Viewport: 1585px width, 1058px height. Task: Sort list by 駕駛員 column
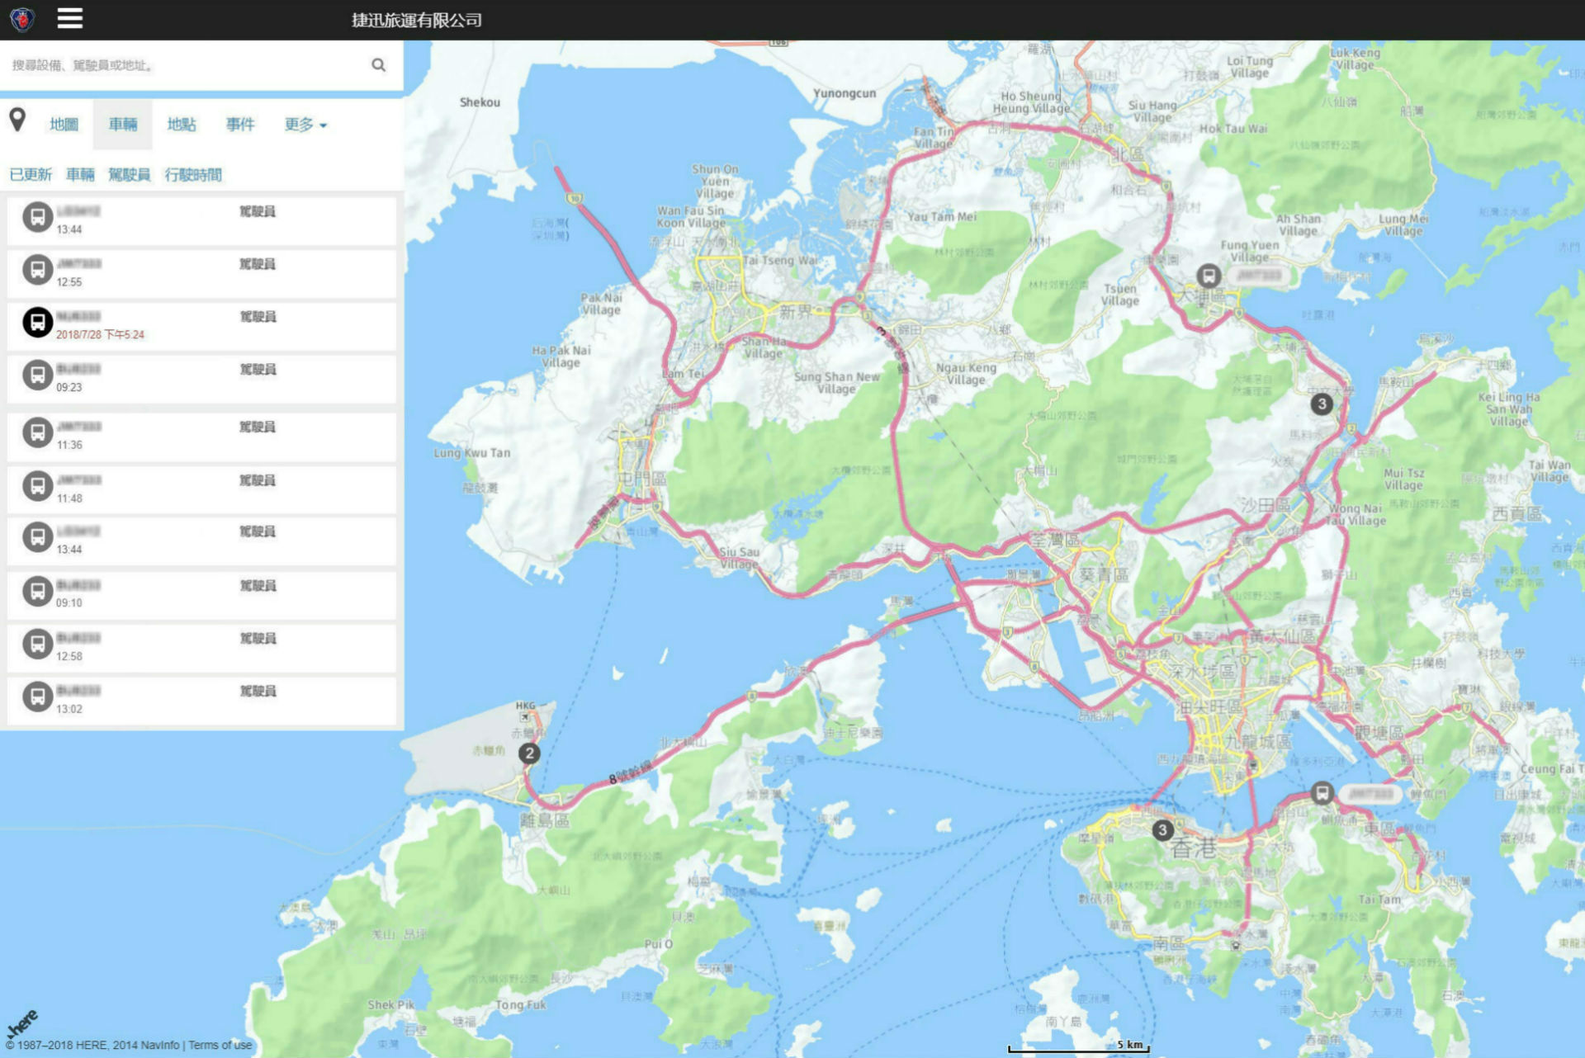pyautogui.click(x=129, y=175)
